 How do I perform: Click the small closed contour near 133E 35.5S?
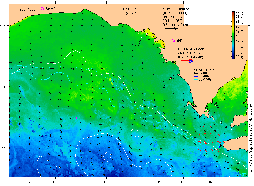(135, 133)
